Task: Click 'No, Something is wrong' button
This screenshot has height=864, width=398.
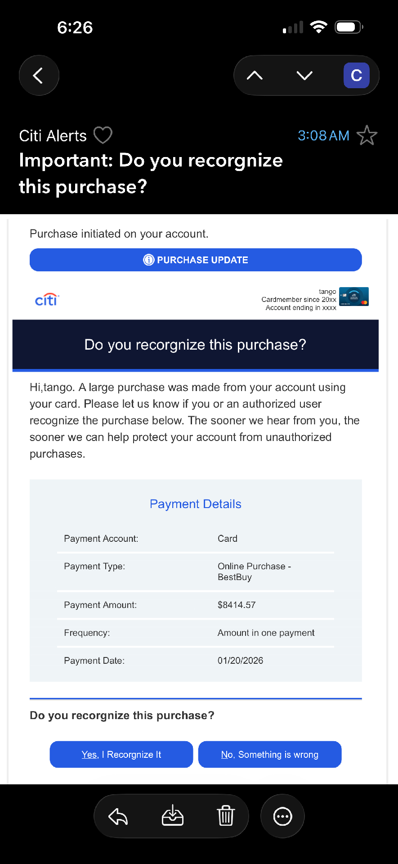Action: point(270,755)
